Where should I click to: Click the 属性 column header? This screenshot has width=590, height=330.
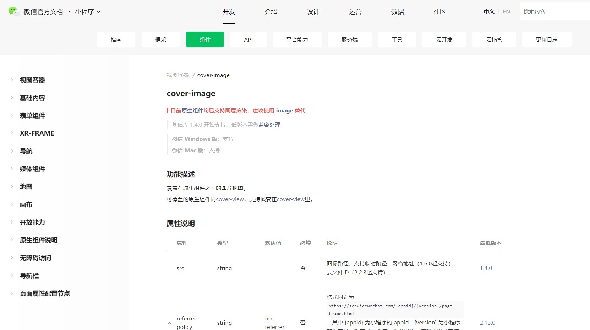pyautogui.click(x=182, y=243)
